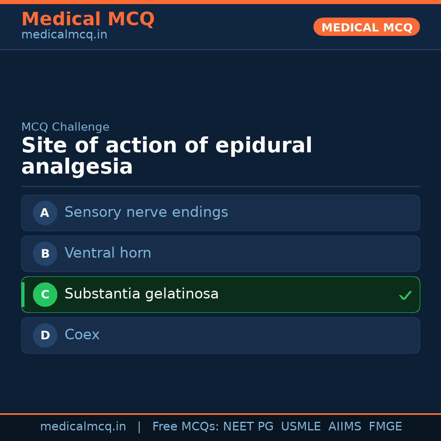Click the orange 'MEDICAL MCQ' badge
Viewport: 441px width, 441px height.
click(366, 27)
